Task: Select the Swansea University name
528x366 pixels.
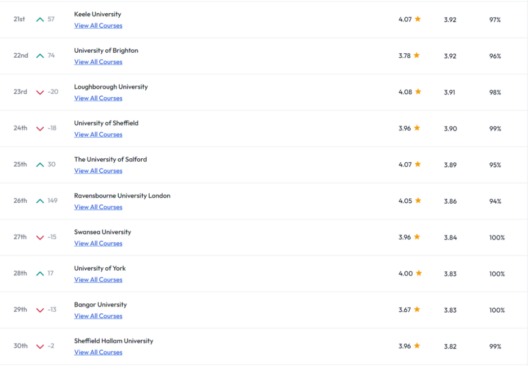Action: 102,232
